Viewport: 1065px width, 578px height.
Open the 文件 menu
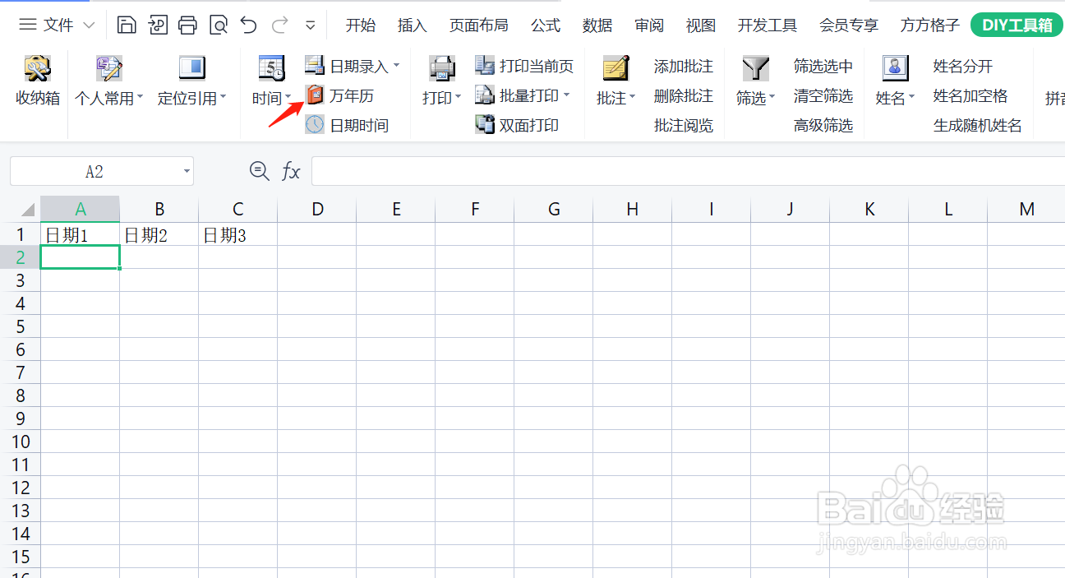point(57,25)
